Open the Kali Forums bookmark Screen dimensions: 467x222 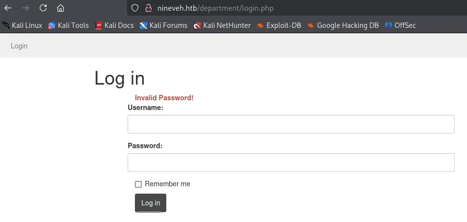point(163,25)
